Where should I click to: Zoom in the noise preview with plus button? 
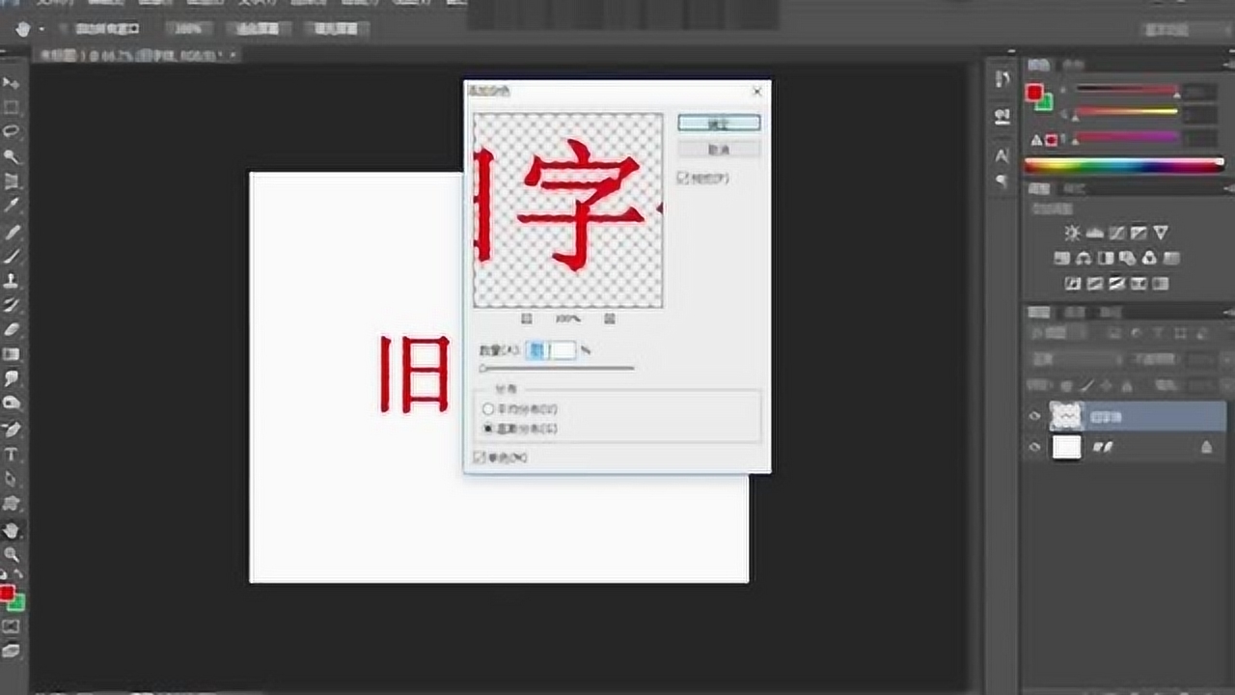click(610, 318)
